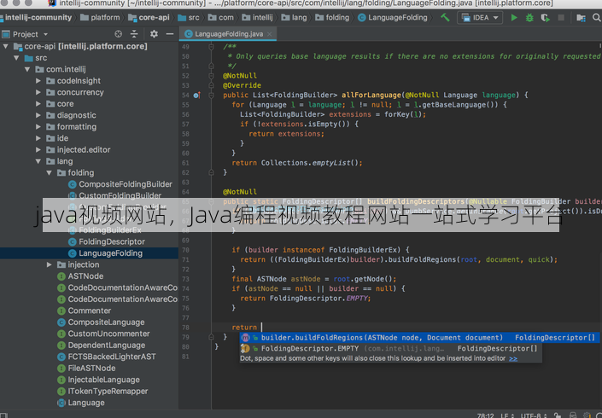Collapse the lang package
The height and width of the screenshot is (418, 602).
coord(38,161)
